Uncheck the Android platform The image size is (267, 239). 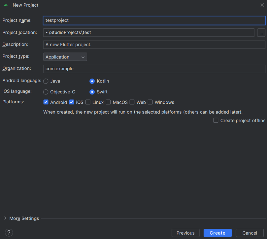tap(46, 102)
